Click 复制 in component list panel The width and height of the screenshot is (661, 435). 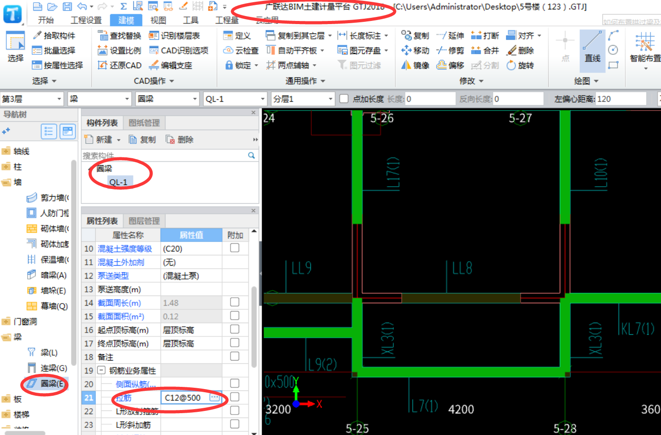coord(143,140)
